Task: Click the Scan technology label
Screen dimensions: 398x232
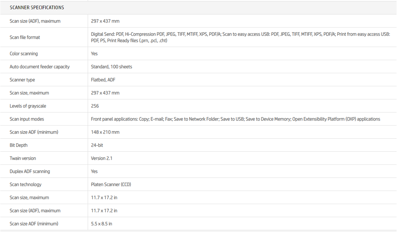Action: (26, 185)
